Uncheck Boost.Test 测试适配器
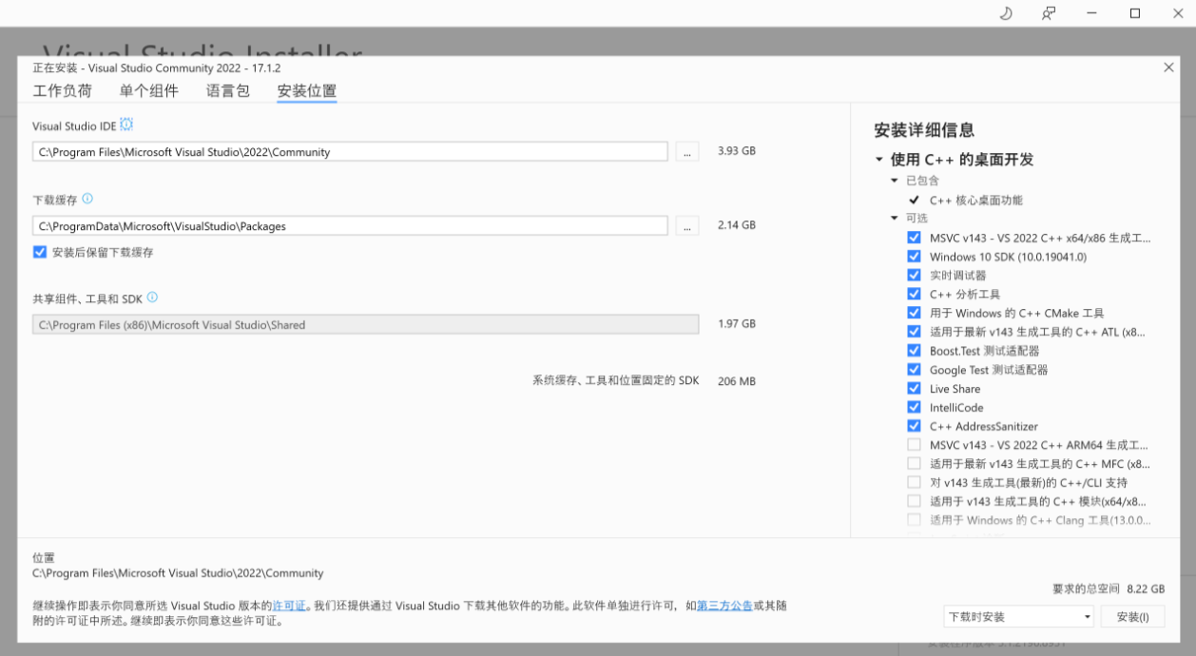1196x656 pixels. point(914,351)
